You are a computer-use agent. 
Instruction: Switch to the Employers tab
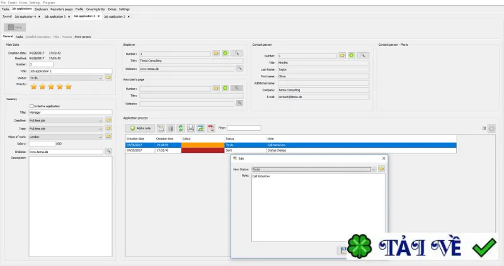pyautogui.click(x=41, y=9)
